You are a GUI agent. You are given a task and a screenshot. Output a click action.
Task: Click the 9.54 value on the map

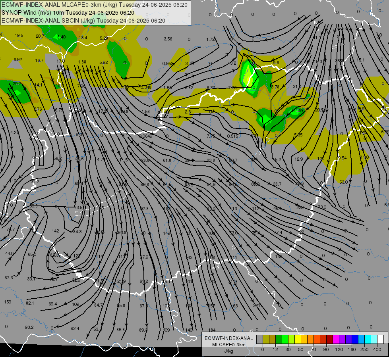342,158
